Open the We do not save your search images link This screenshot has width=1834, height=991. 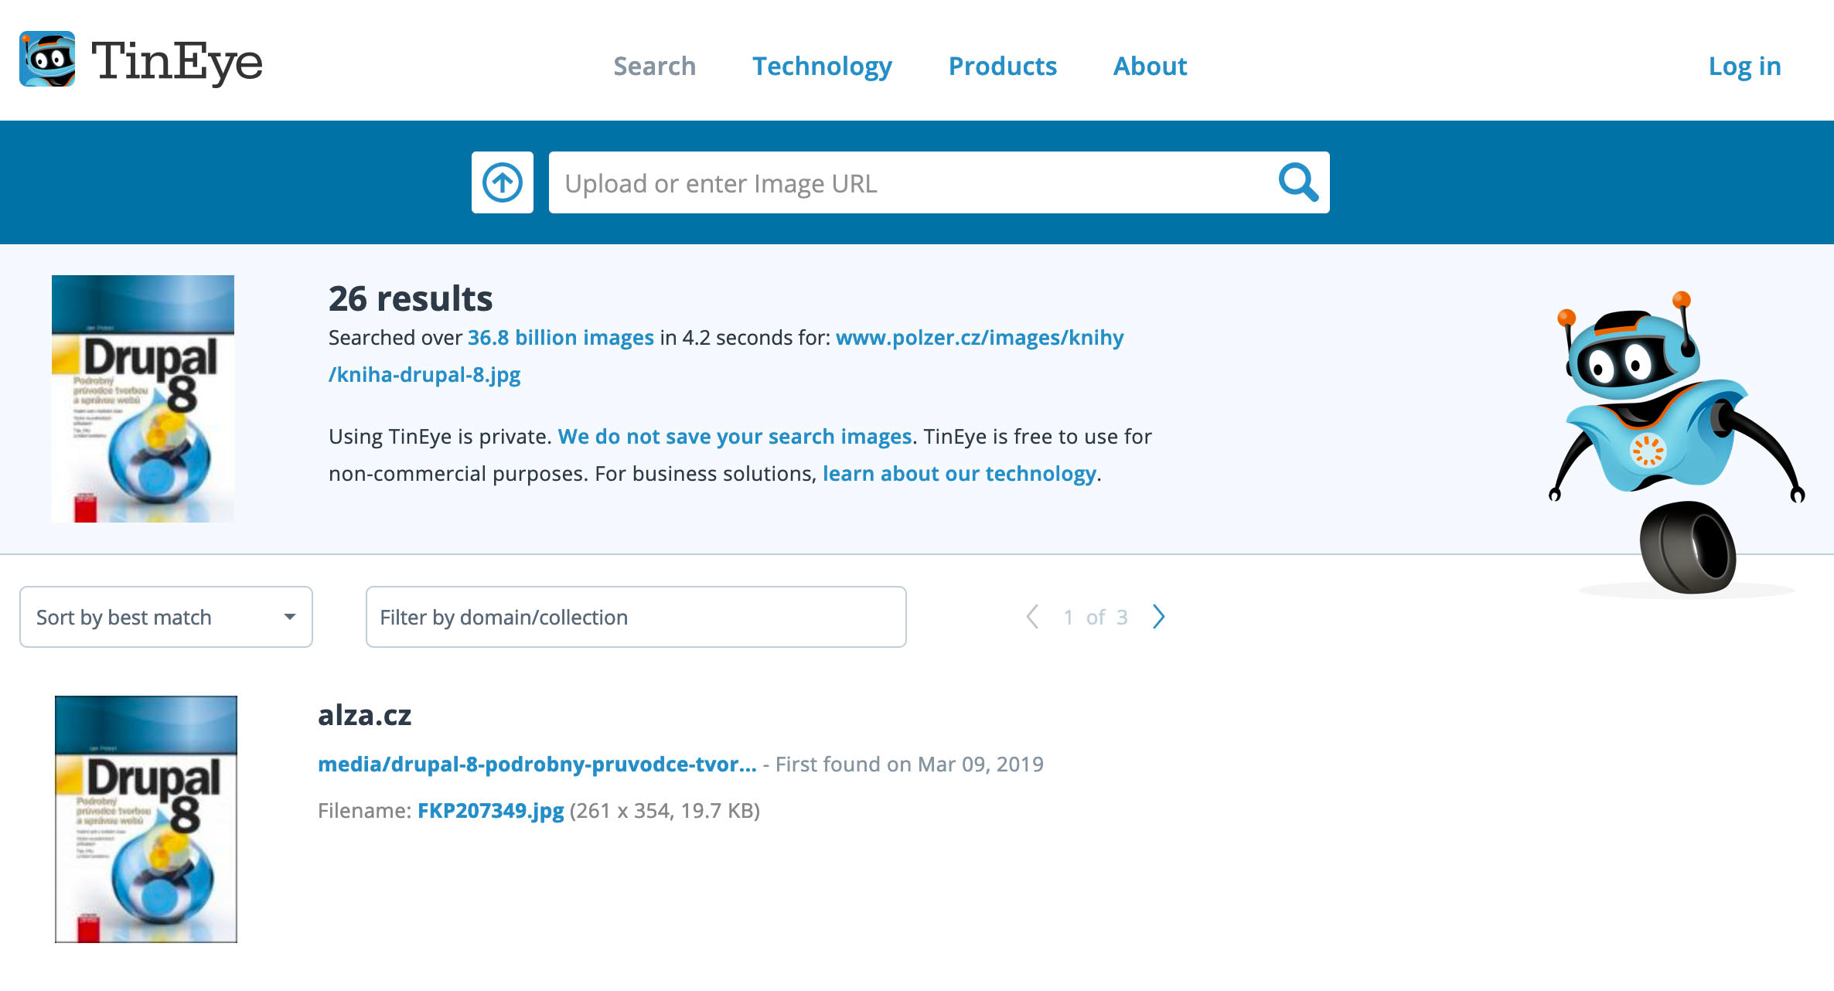(x=735, y=437)
